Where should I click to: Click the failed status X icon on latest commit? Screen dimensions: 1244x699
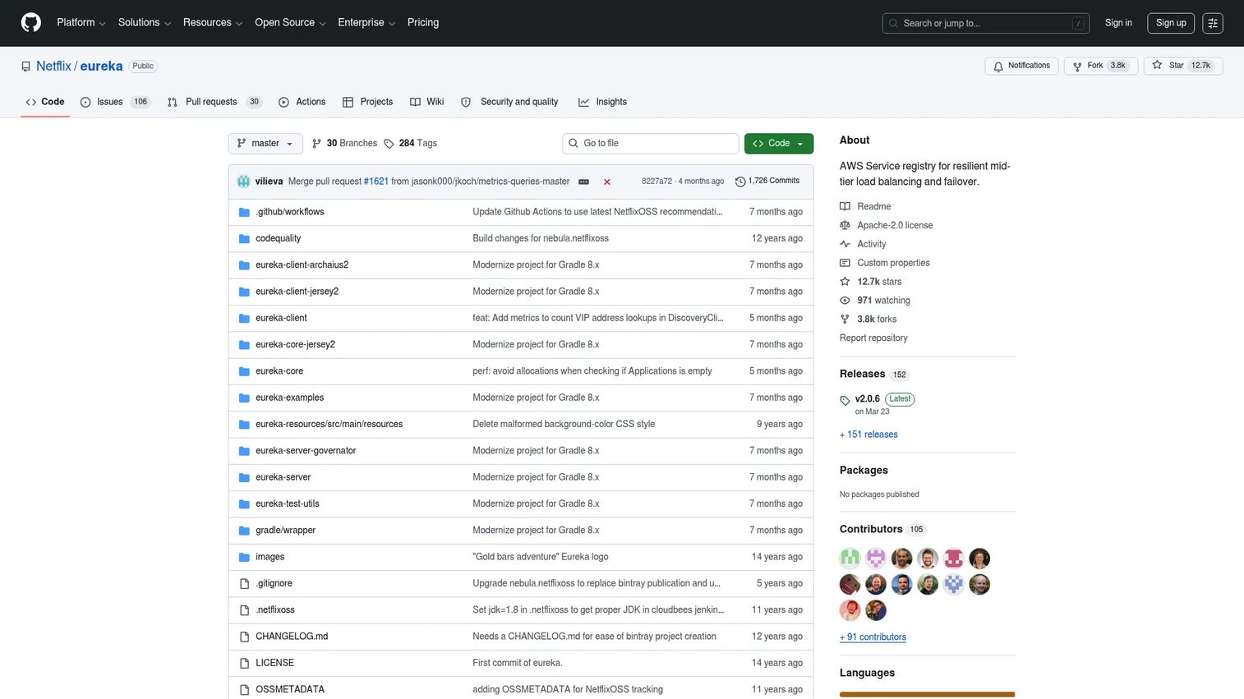pyautogui.click(x=607, y=182)
